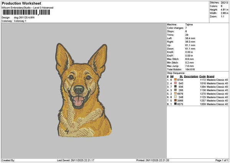The width and height of the screenshot is (230, 163).
Task: Click the 'Color changes:' label
Action: pos(175,28)
